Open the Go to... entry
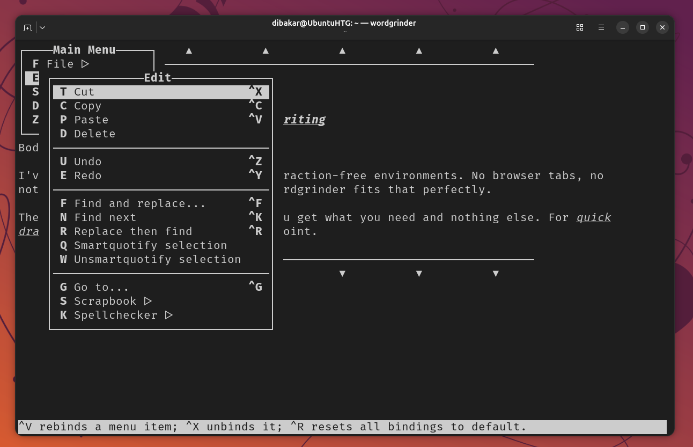 (x=161, y=287)
